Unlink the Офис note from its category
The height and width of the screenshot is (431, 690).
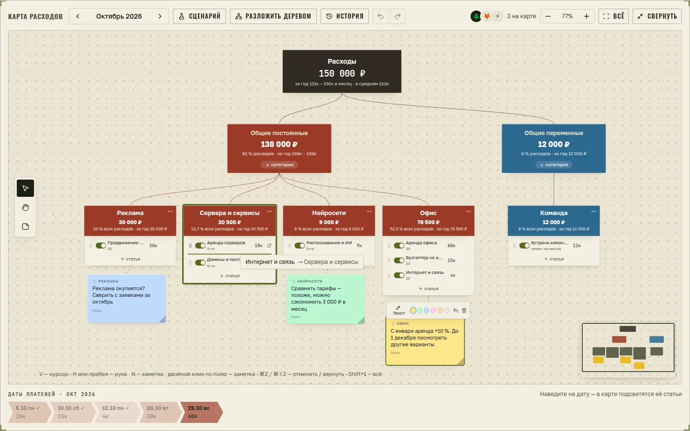pyautogui.click(x=456, y=310)
